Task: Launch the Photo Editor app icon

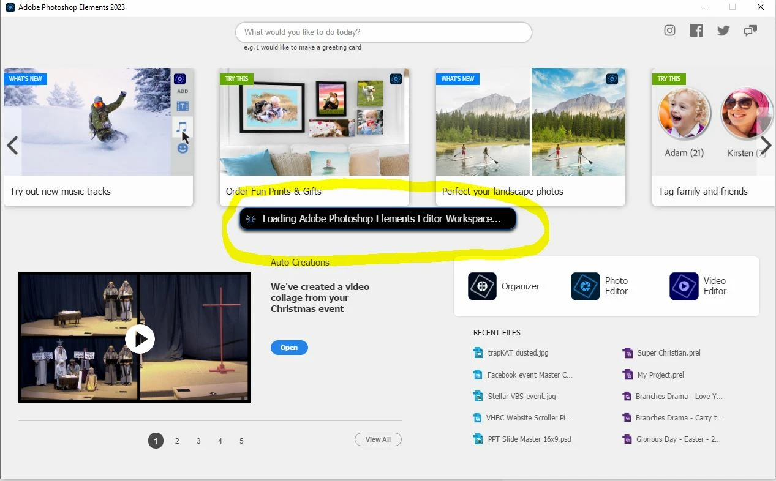Action: tap(586, 286)
